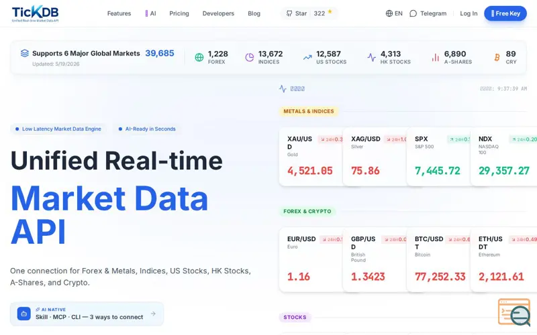Click the orange Bitcoin crypto icon
The width and height of the screenshot is (537, 335).
pyautogui.click(x=497, y=58)
